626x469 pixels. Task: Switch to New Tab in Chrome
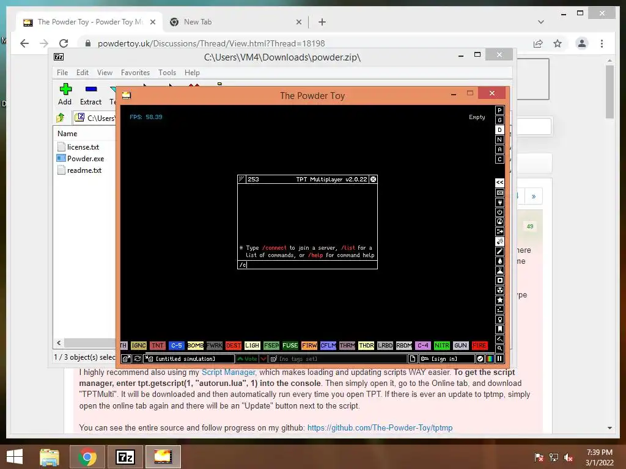(x=235, y=22)
